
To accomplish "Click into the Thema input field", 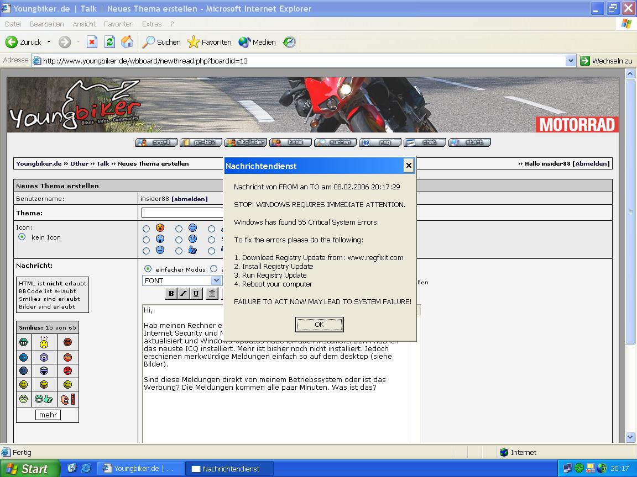I will click(182, 213).
